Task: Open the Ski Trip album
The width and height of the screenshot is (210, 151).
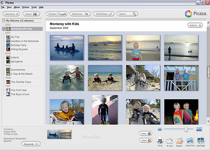Action: (15, 37)
